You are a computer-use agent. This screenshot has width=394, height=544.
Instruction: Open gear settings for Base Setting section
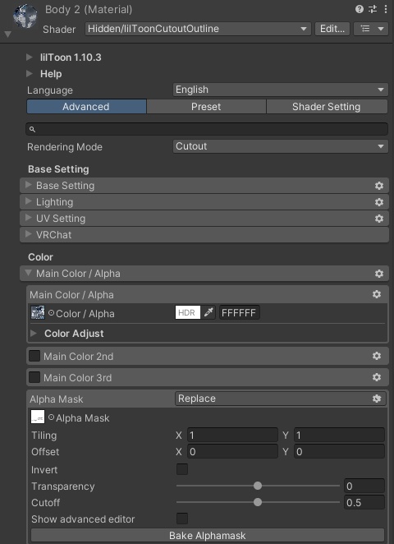[x=379, y=186]
